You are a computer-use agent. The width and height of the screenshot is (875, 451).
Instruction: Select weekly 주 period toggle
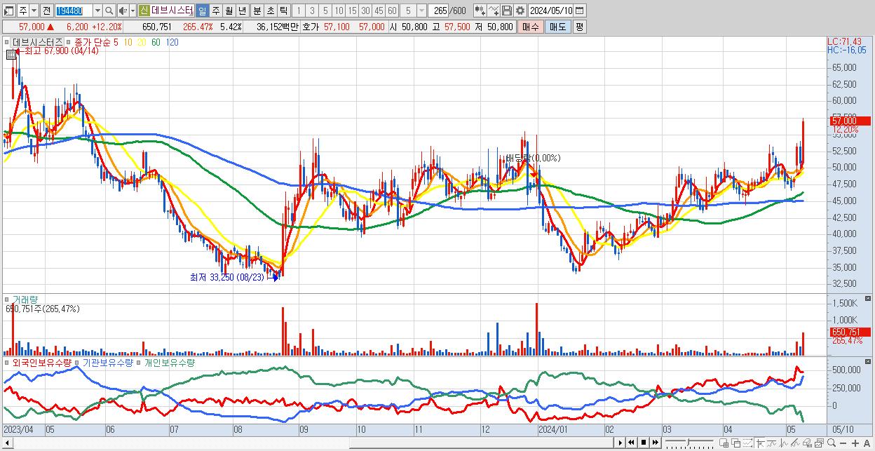[215, 11]
